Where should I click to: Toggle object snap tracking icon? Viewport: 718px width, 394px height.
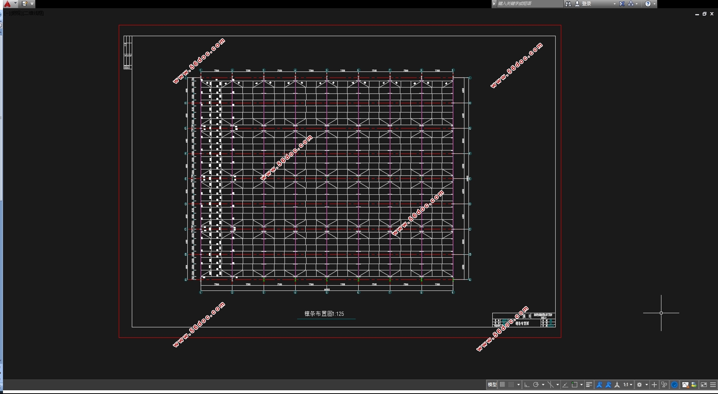tap(565, 385)
